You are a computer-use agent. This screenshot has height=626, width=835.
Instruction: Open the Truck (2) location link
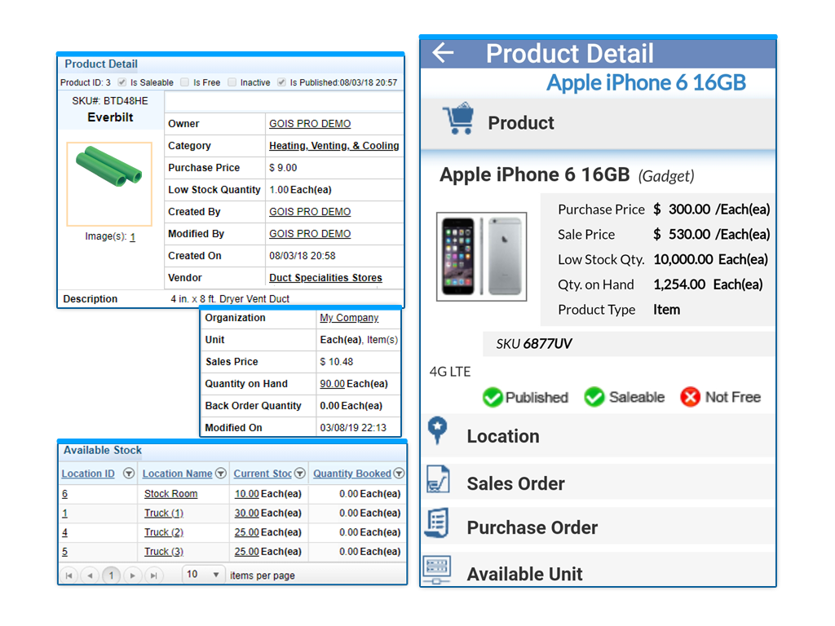coord(164,531)
